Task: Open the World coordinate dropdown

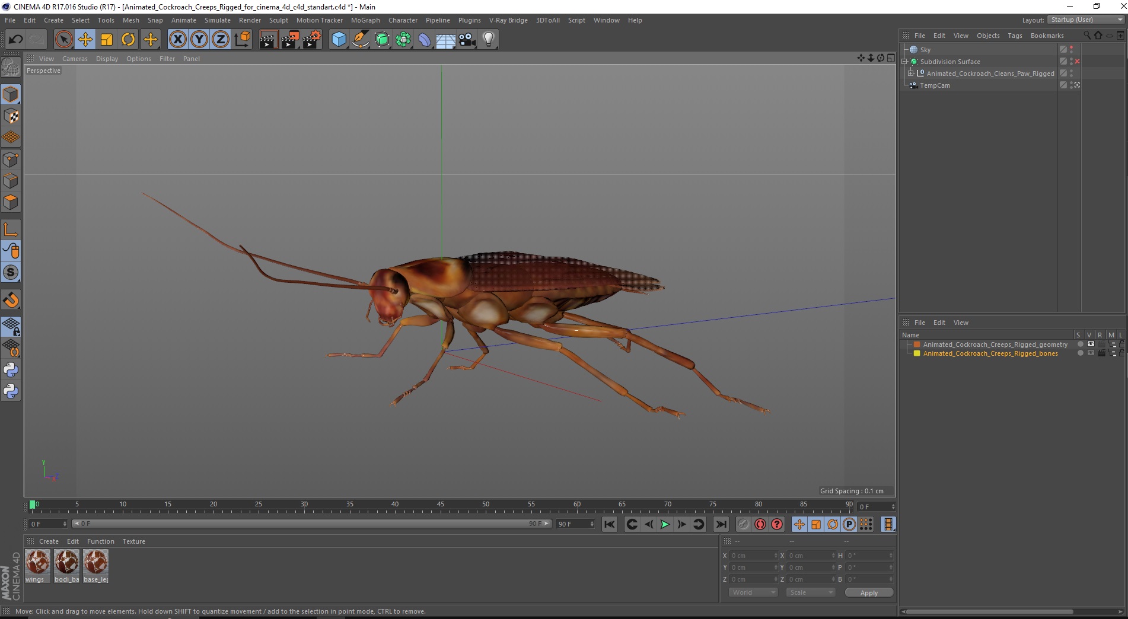Action: pos(753,592)
